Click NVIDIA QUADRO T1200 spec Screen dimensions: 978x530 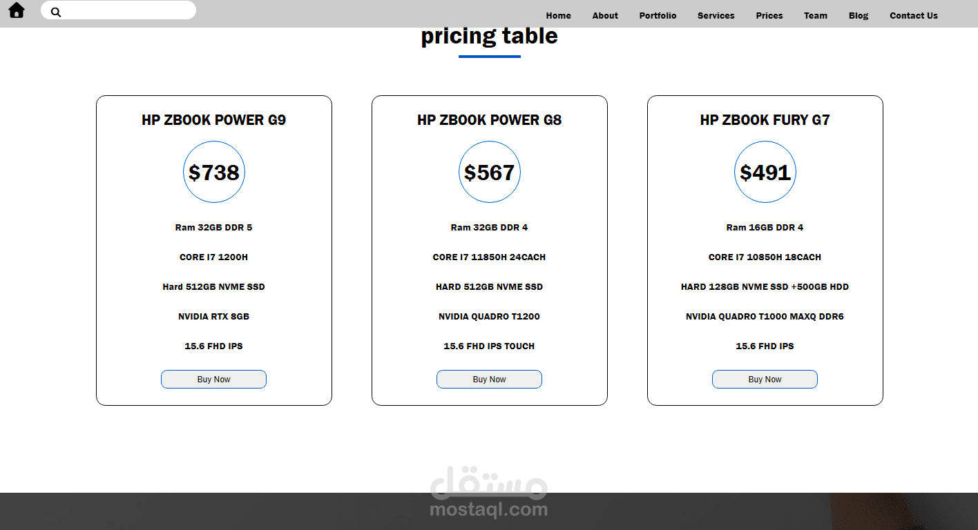[490, 317]
